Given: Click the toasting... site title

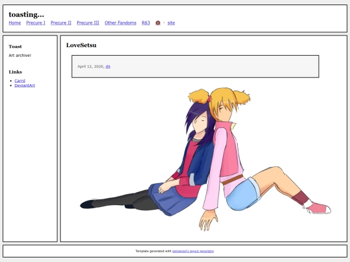Looking at the screenshot, I should [x=27, y=14].
